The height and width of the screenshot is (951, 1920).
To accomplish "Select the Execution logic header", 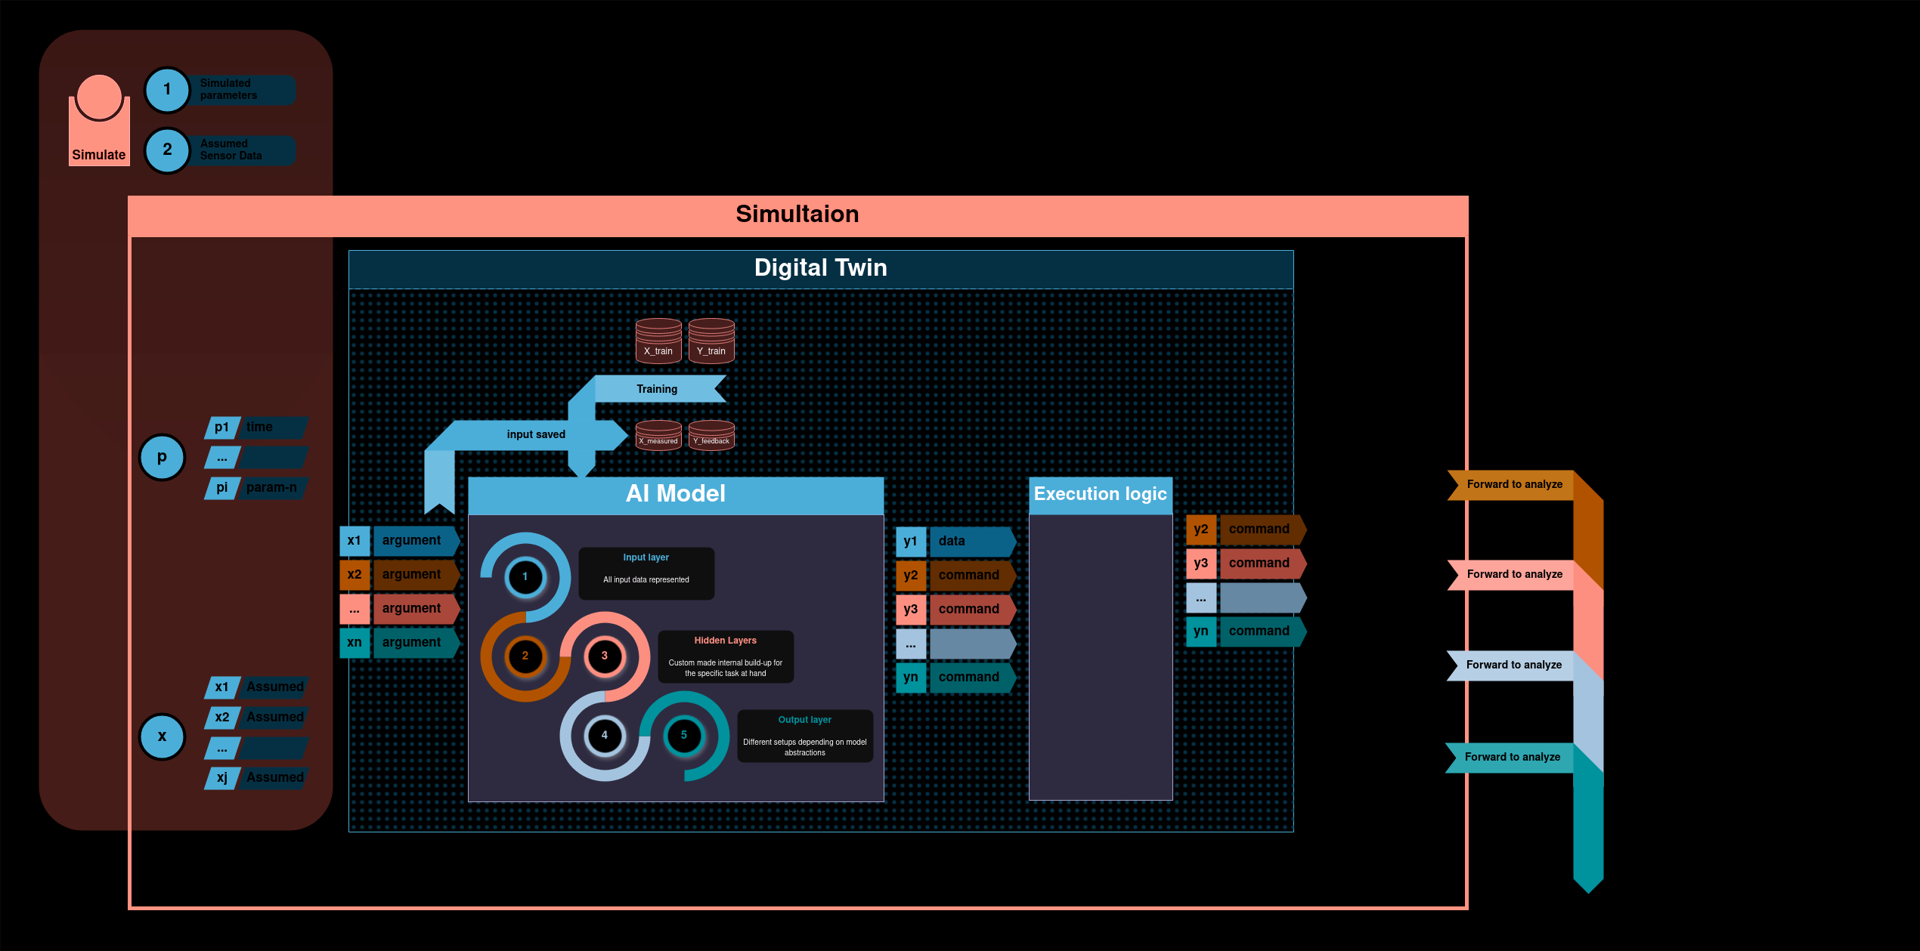I will (1100, 494).
